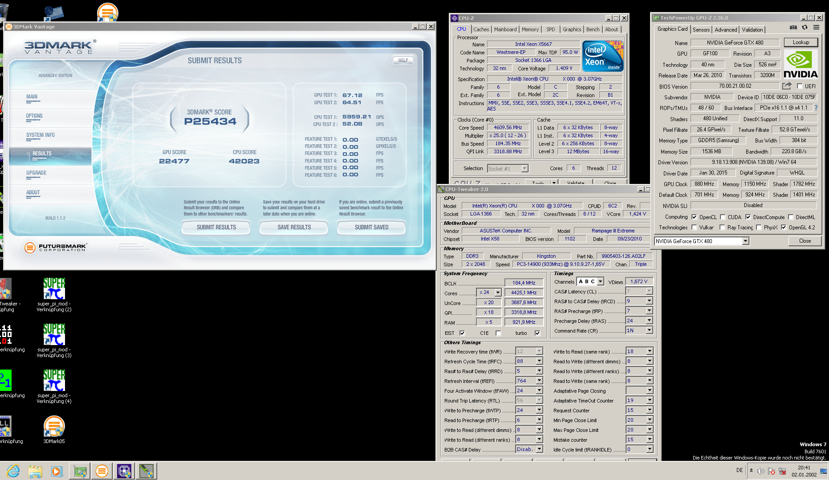Viewport: 829px width, 480px height.
Task: Open the Precharge Delay (tRAS) dropdown
Action: (x=649, y=321)
